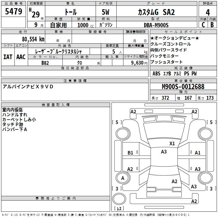
Task: Select the A3 mark on the roof
Action: [x=164, y=152]
